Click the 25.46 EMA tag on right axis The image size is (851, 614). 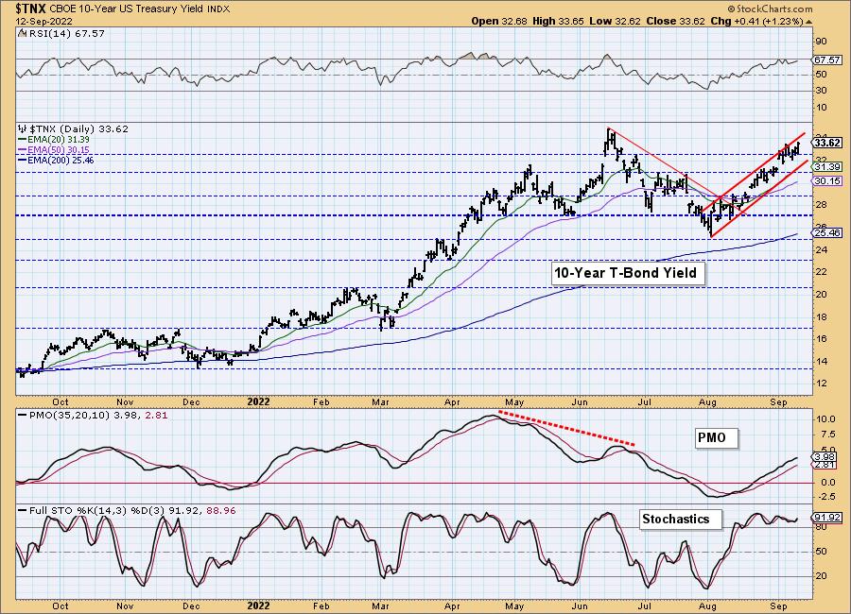[827, 232]
